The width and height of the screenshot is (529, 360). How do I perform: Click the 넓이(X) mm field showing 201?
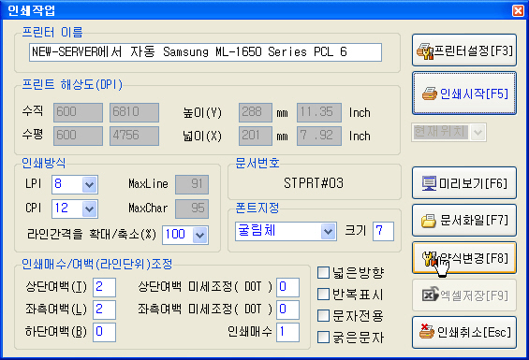coord(256,136)
